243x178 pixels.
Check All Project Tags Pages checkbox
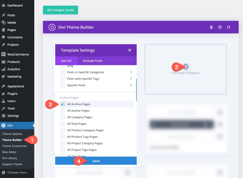[x=63, y=150]
